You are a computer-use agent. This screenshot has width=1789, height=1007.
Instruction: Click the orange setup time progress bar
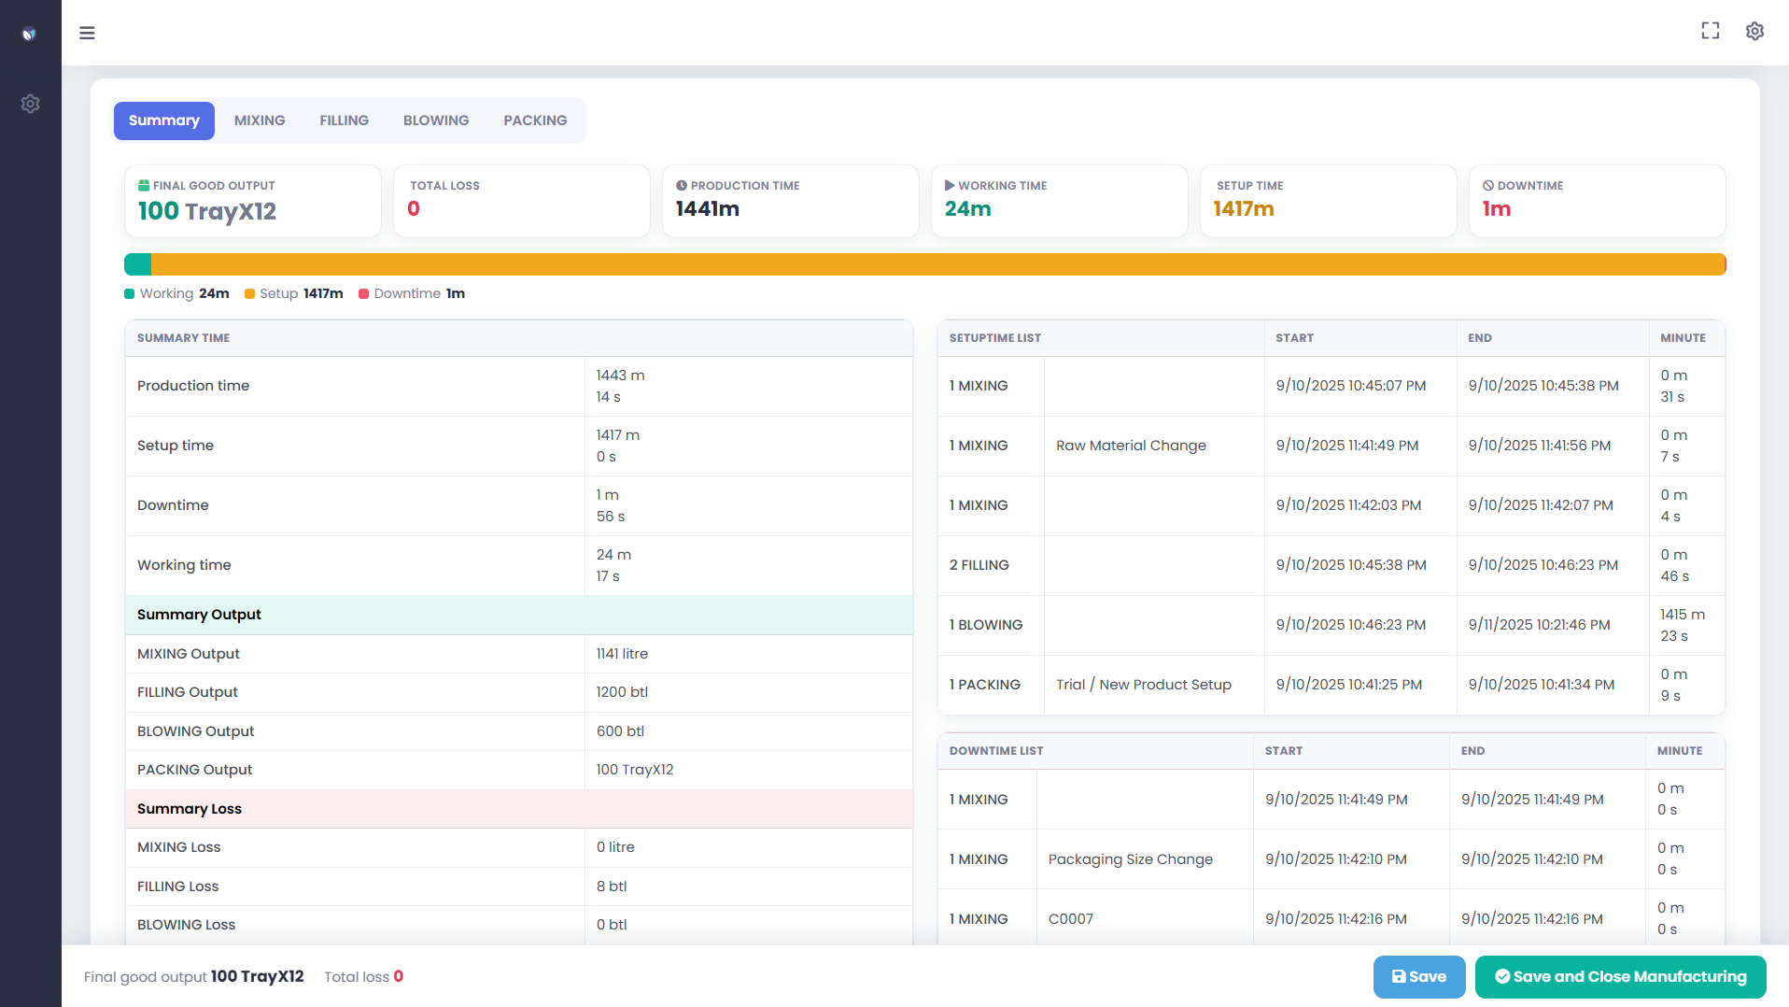(x=937, y=264)
